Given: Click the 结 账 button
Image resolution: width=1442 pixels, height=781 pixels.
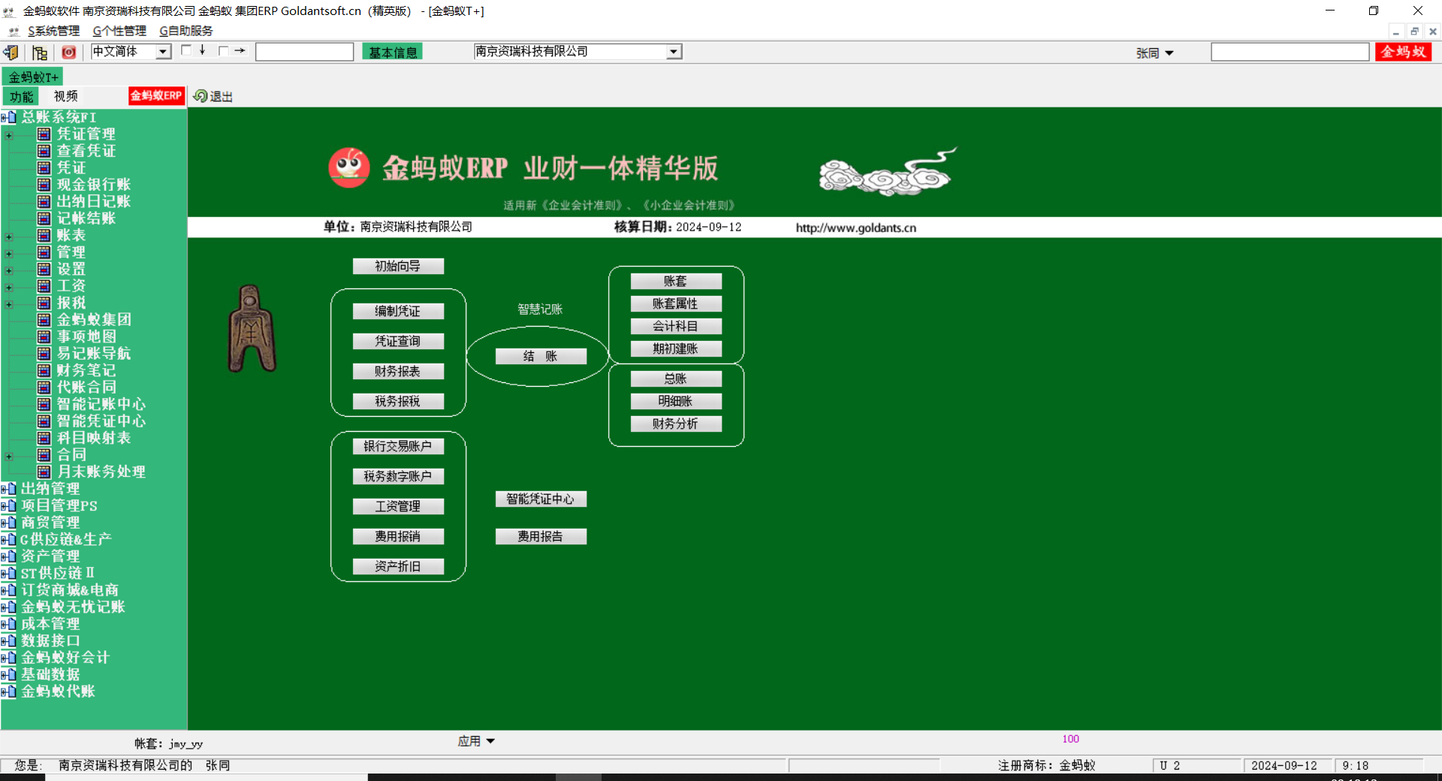Looking at the screenshot, I should 541,356.
